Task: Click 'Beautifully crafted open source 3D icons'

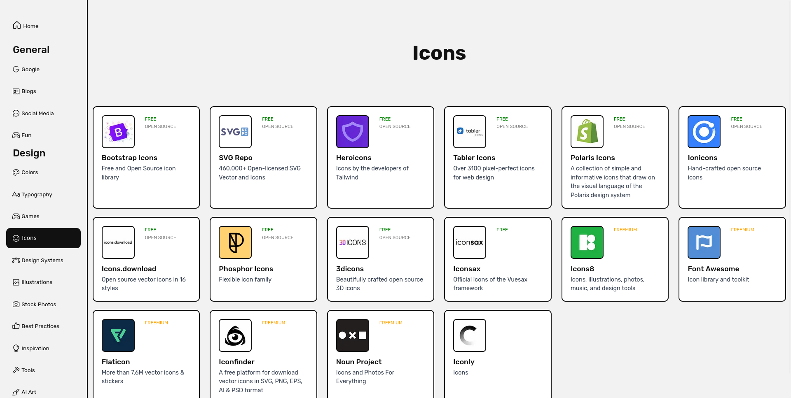Action: click(x=379, y=284)
